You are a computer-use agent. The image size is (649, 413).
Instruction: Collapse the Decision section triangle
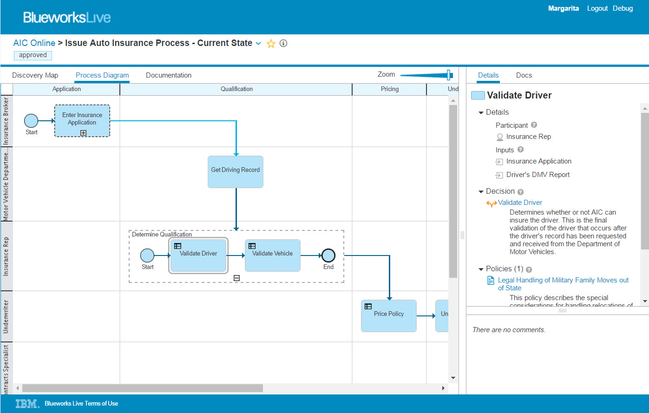[x=481, y=191]
